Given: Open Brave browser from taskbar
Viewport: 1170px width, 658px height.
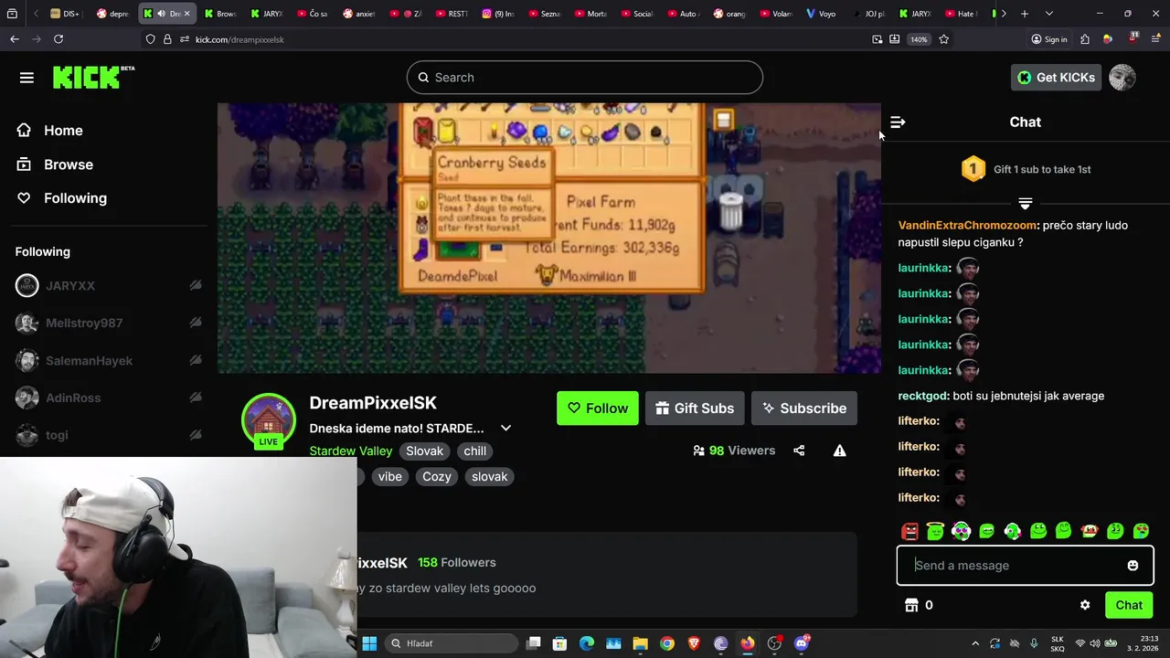Looking at the screenshot, I should 694,643.
